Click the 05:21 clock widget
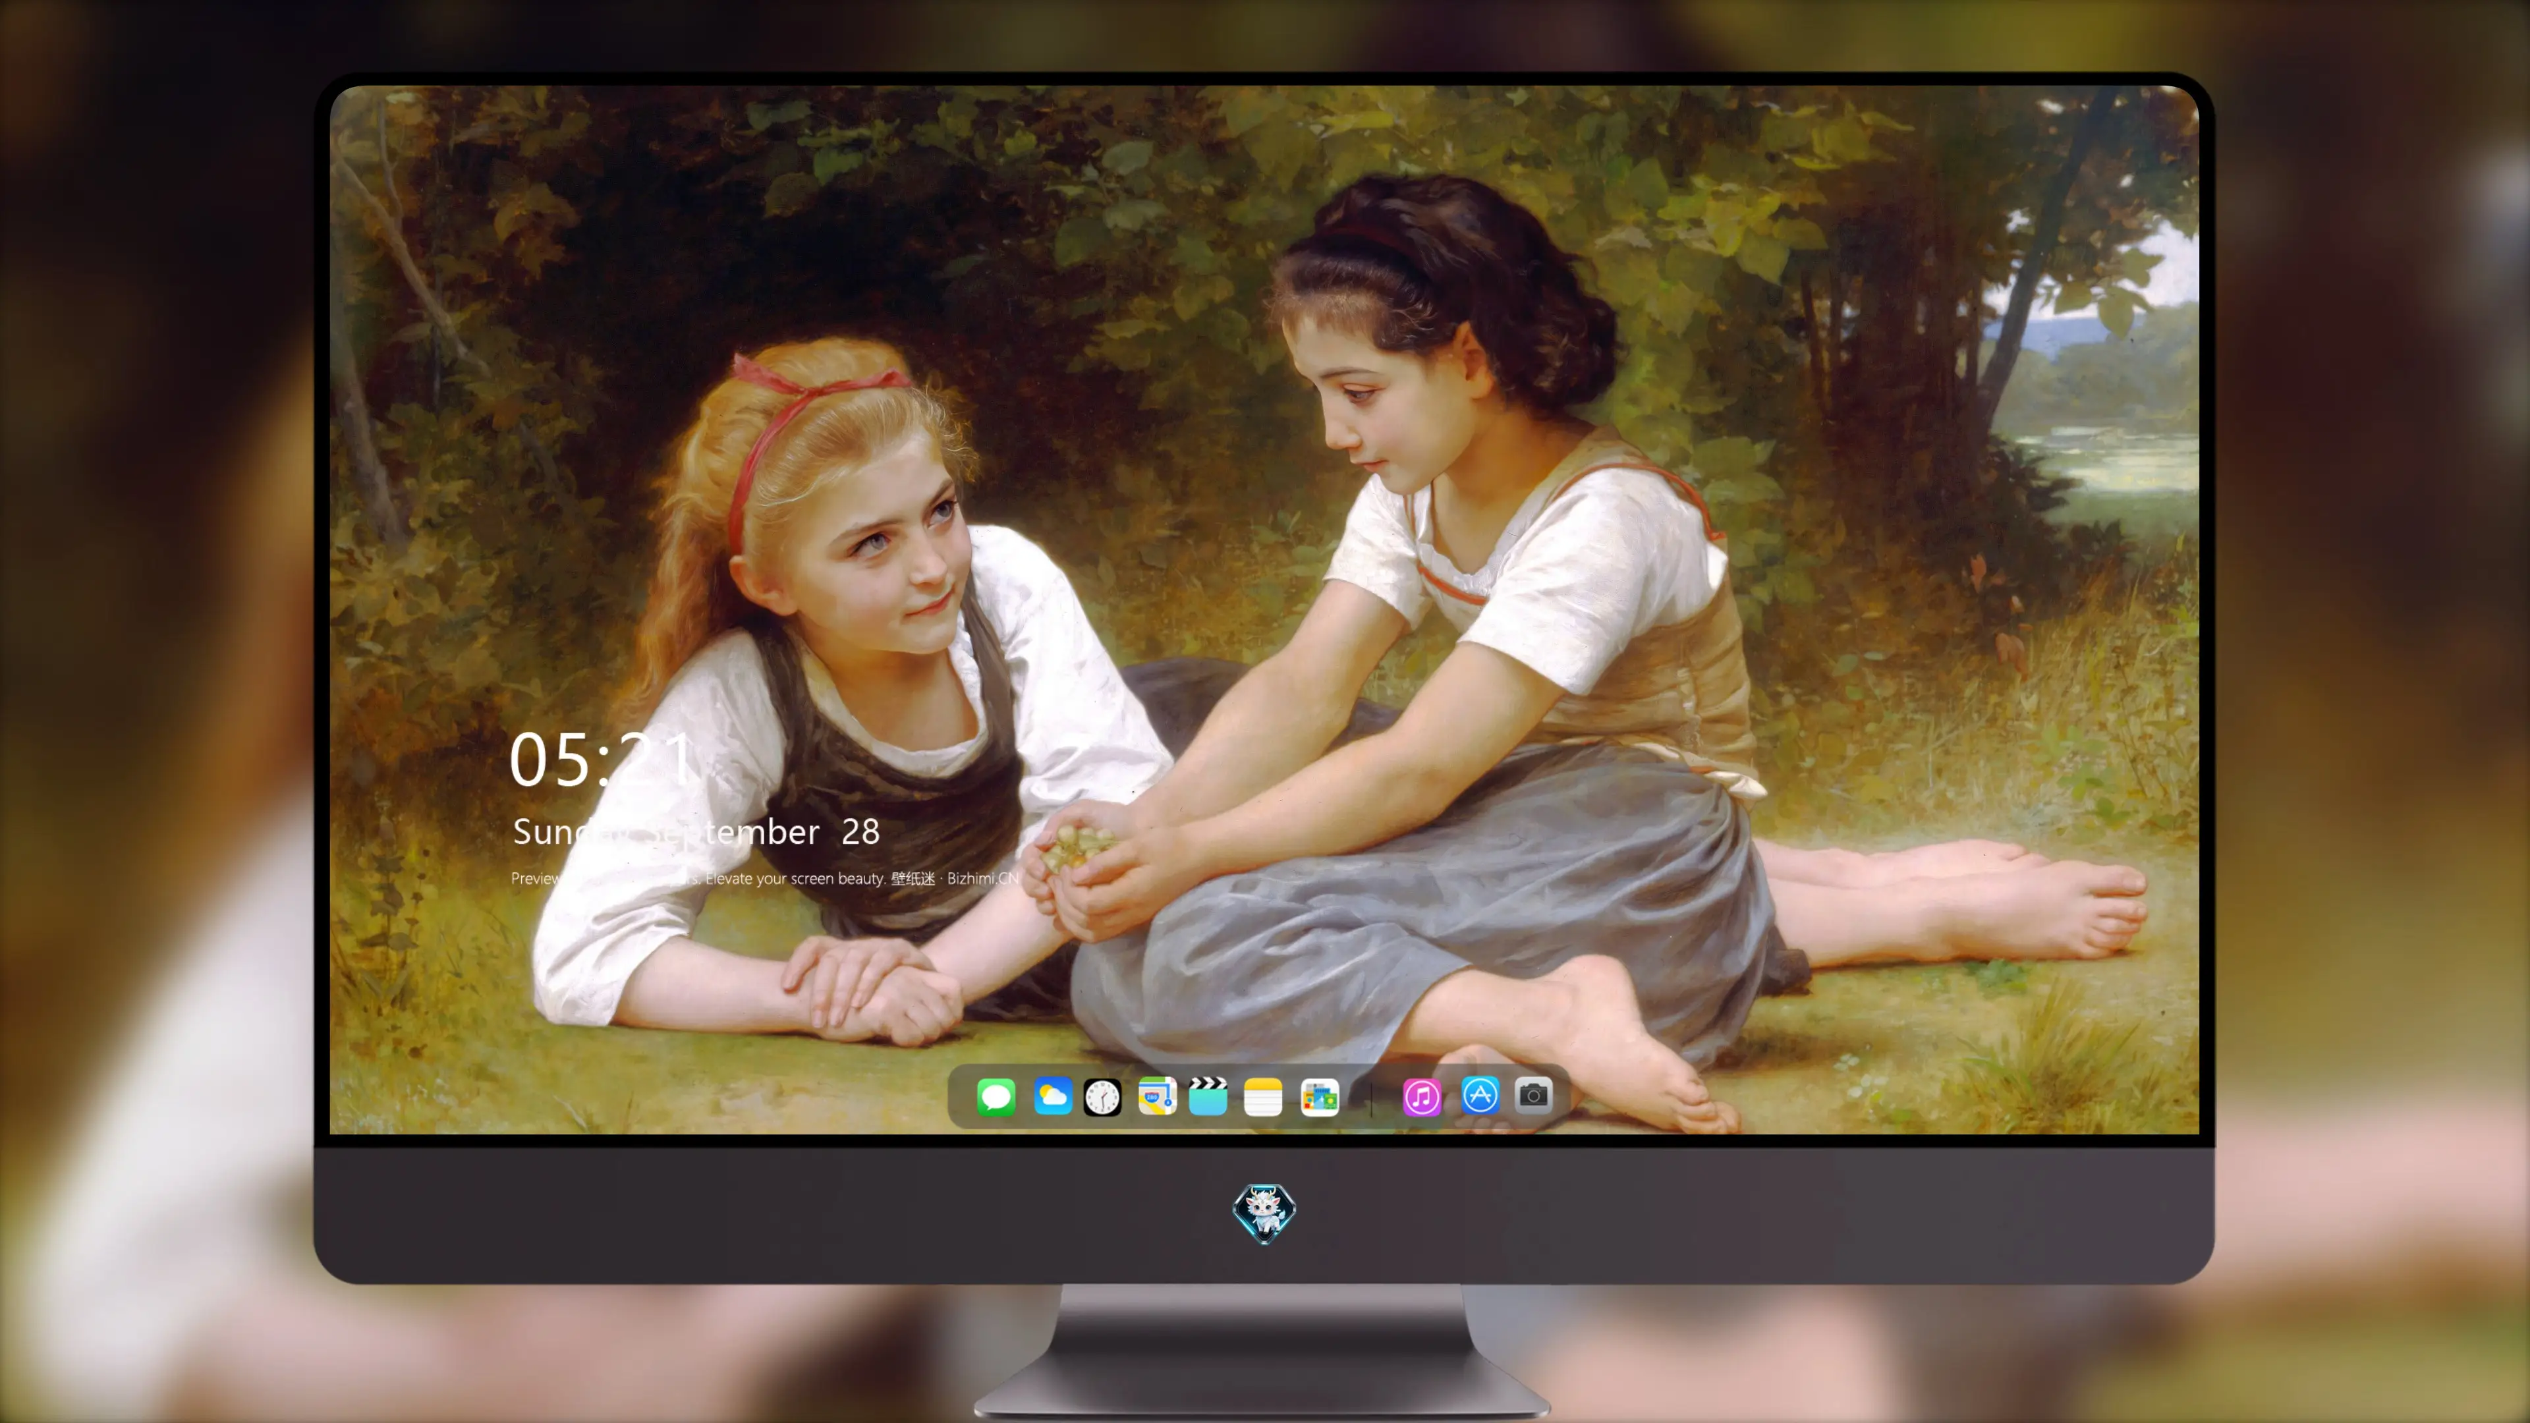This screenshot has width=2530, height=1423. [601, 760]
